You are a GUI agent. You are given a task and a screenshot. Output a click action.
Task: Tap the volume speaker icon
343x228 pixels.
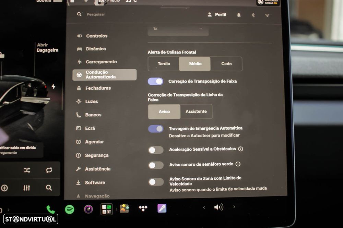pyautogui.click(x=218, y=207)
